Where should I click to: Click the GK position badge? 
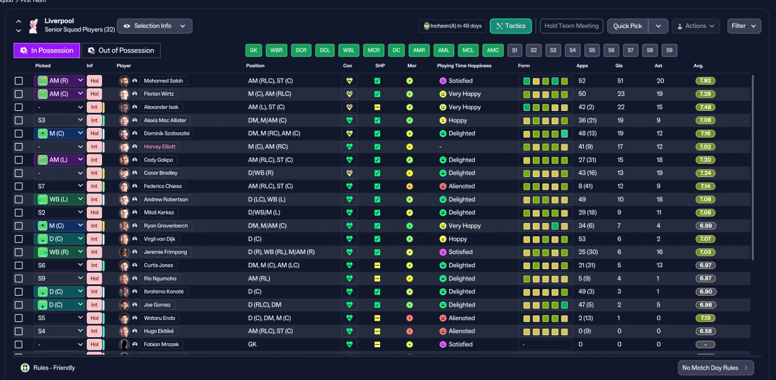(x=253, y=50)
